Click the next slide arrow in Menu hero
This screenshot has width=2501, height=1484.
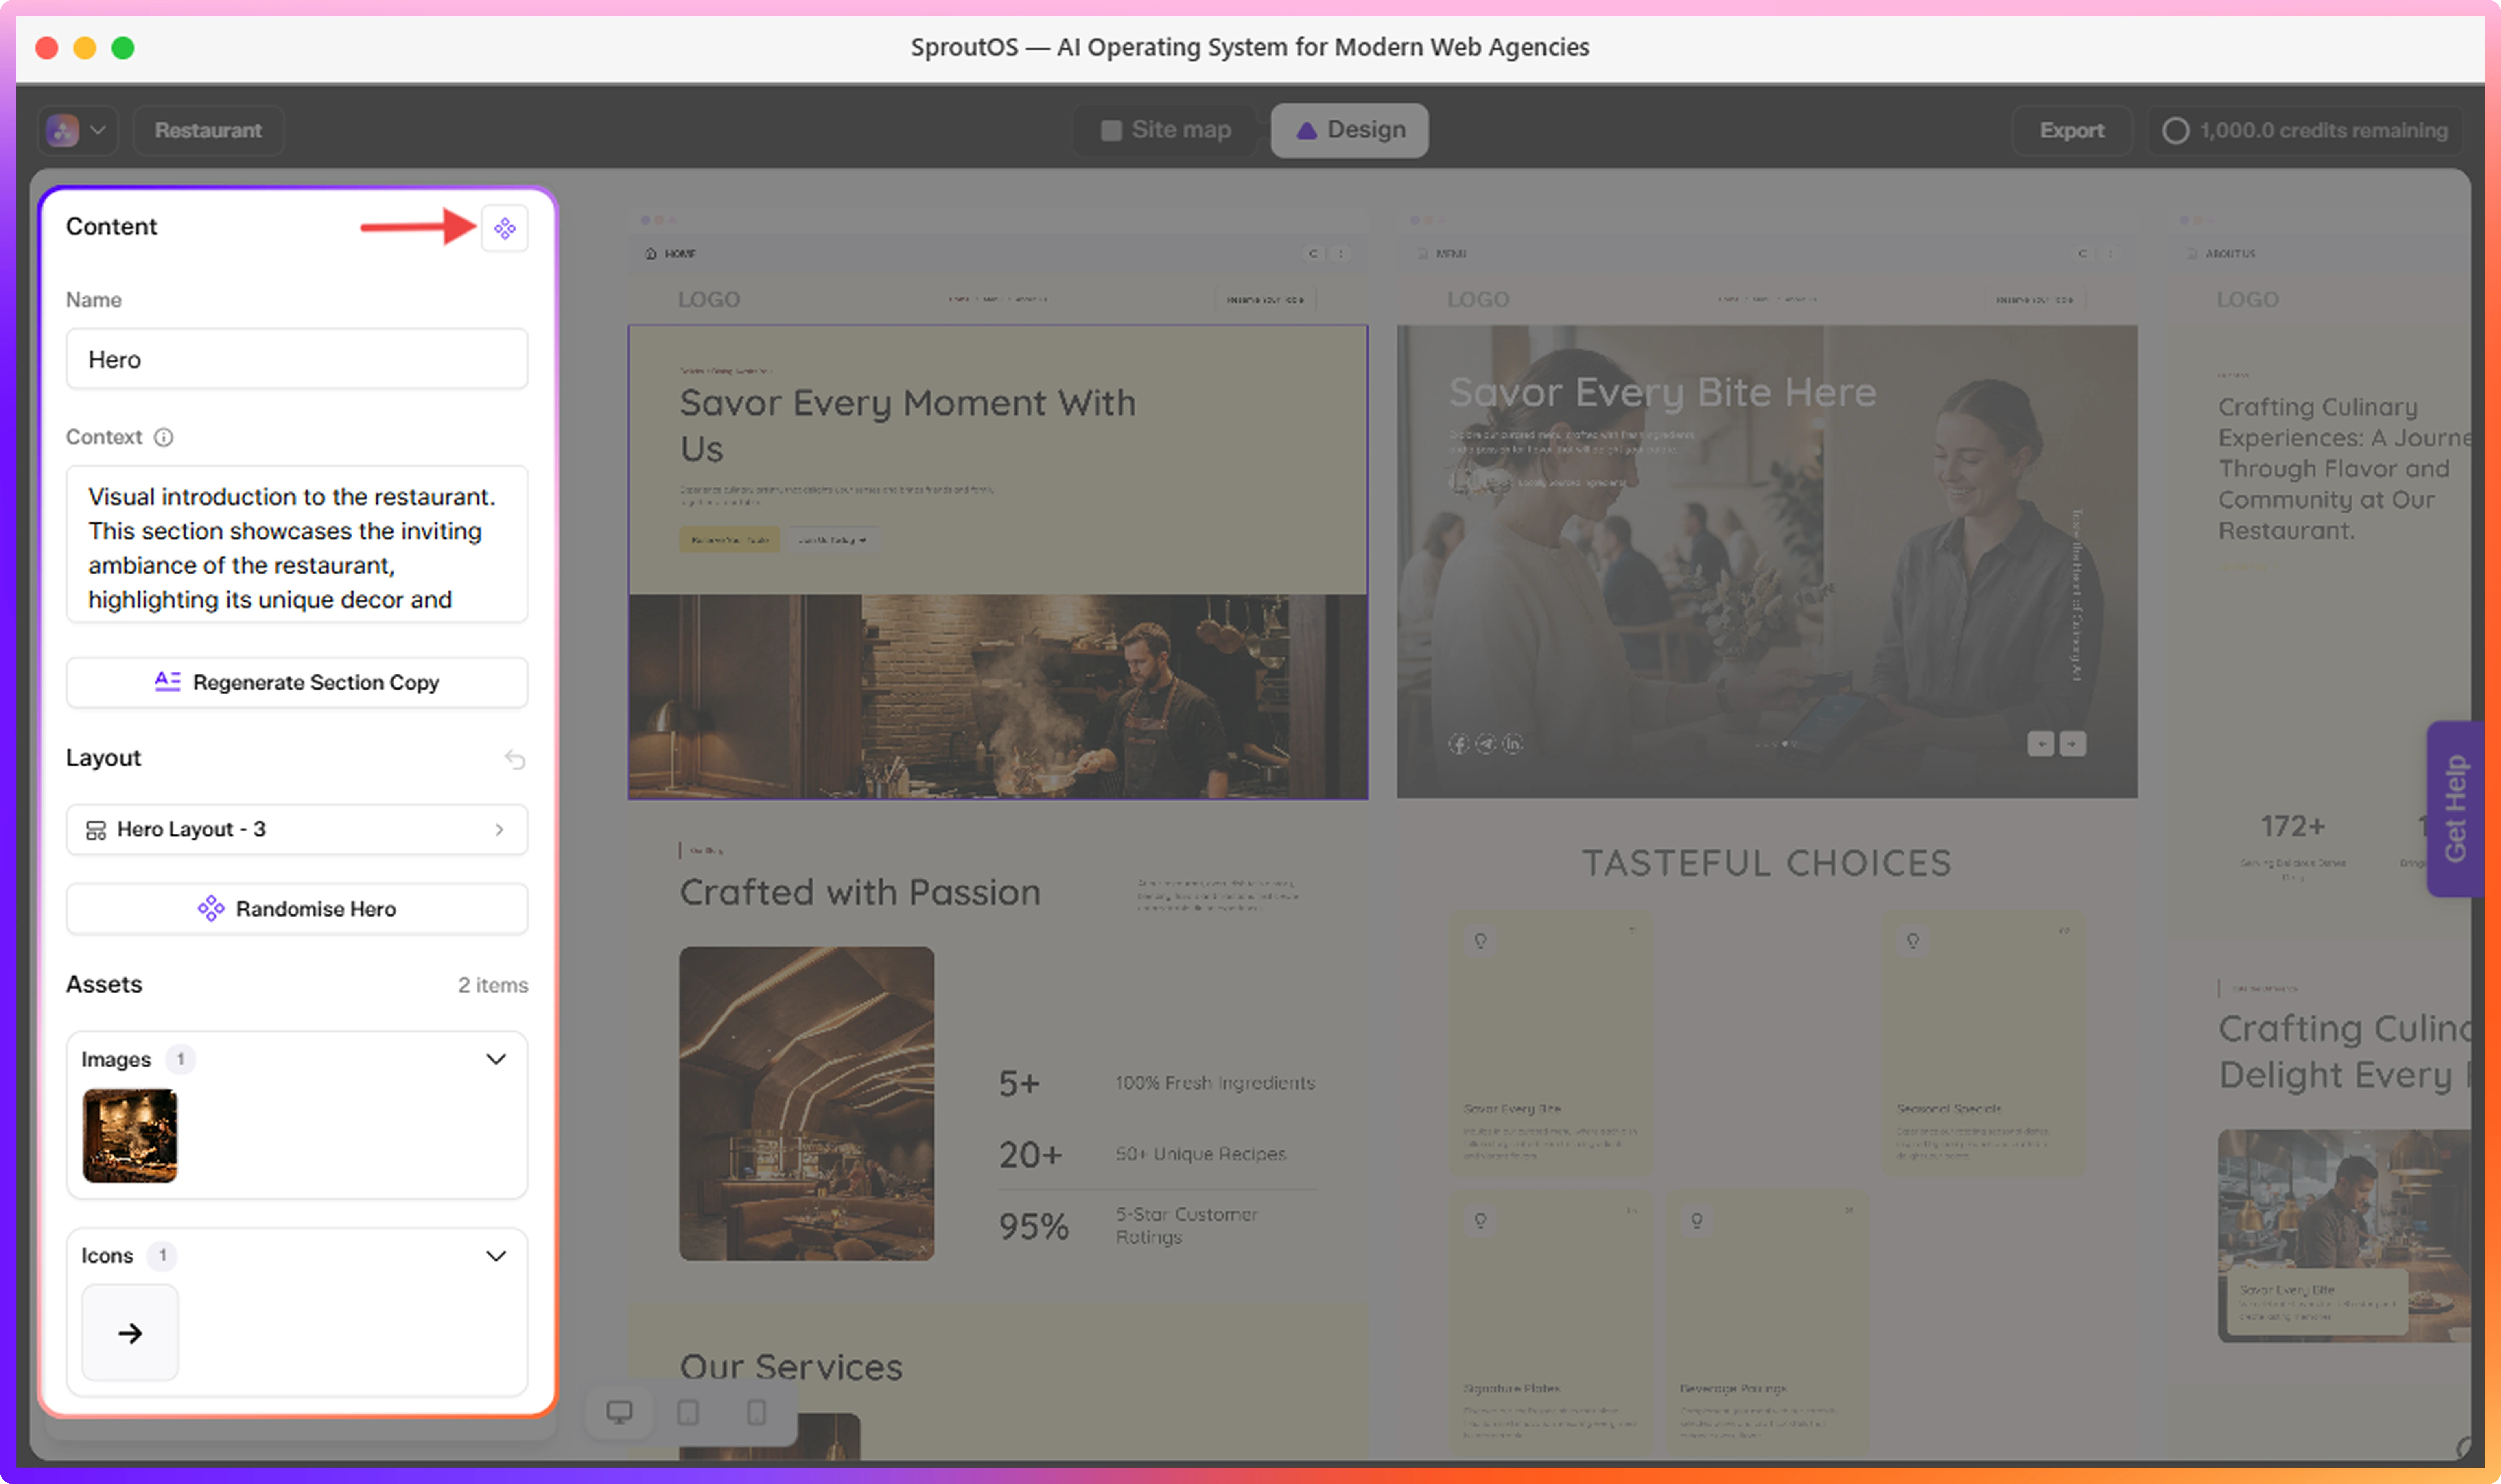[x=2073, y=744]
